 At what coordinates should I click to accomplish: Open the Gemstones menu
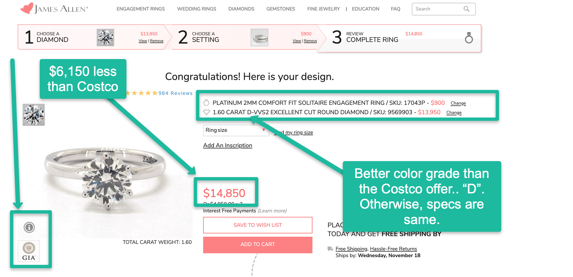(x=281, y=9)
